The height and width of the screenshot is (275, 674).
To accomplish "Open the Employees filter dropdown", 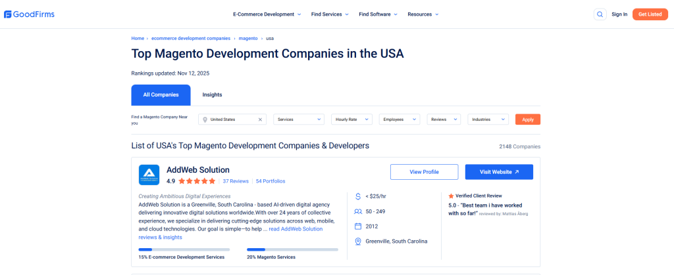I will 400,119.
